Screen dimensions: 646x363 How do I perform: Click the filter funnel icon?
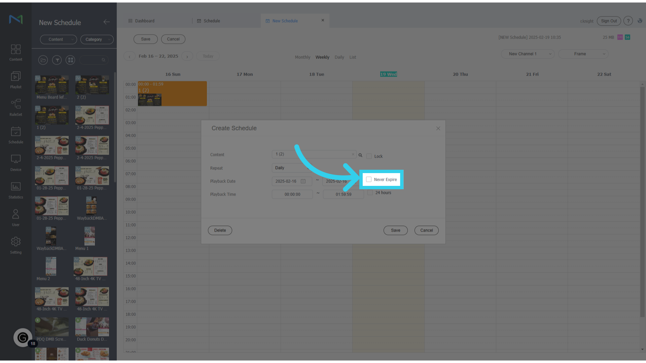point(57,60)
